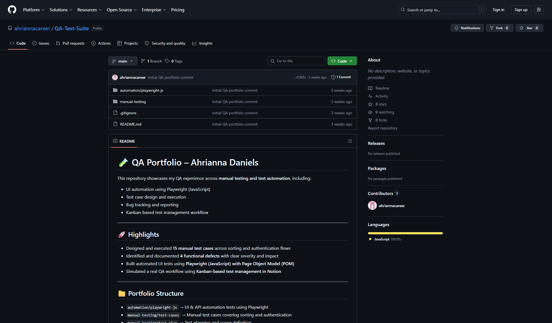Click the GitHub logo home icon
This screenshot has height=323, width=552.
point(12,10)
